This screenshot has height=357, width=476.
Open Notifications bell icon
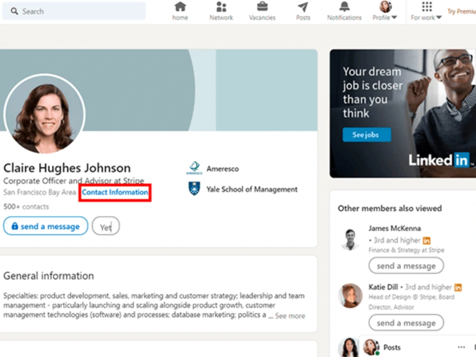[x=344, y=6]
